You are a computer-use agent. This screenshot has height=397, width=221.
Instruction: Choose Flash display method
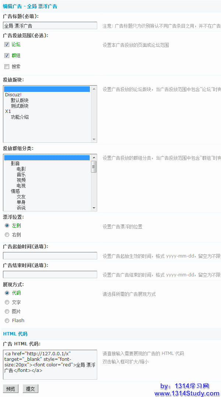click(7, 321)
